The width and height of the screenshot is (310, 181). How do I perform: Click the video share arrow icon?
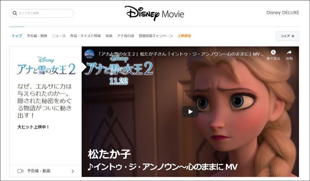pos(289,52)
